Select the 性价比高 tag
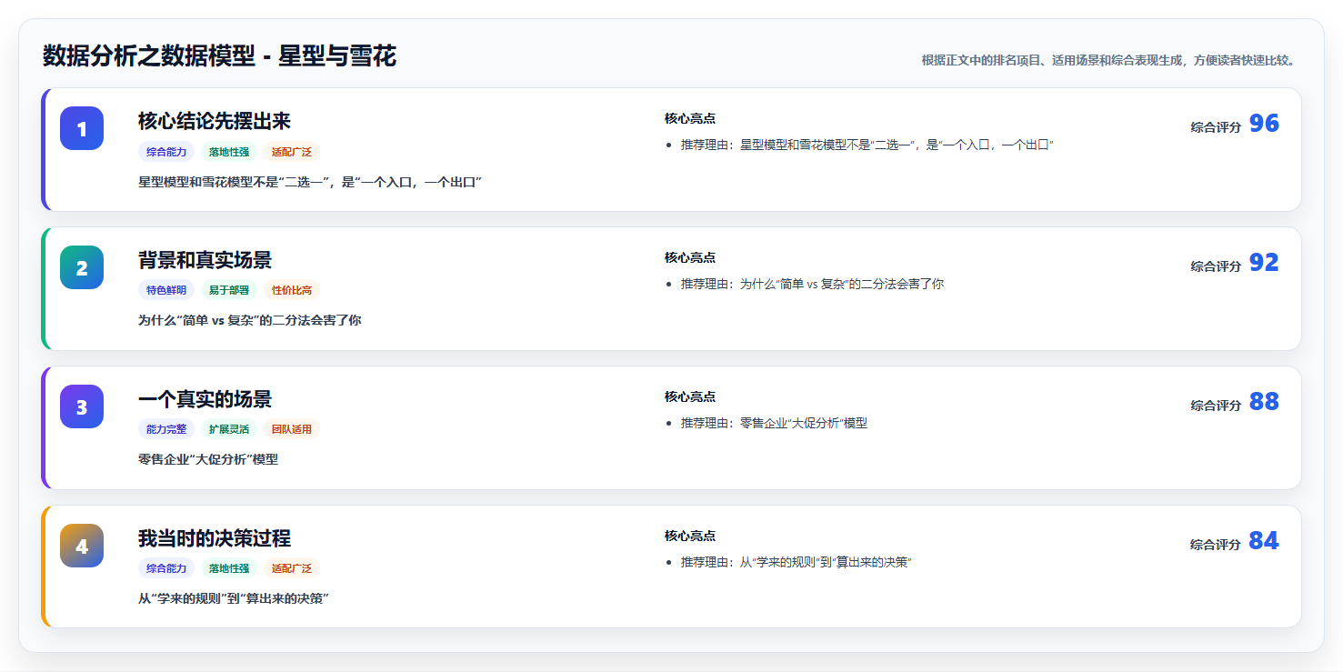Screen dimensions: 1343x672 292,291
